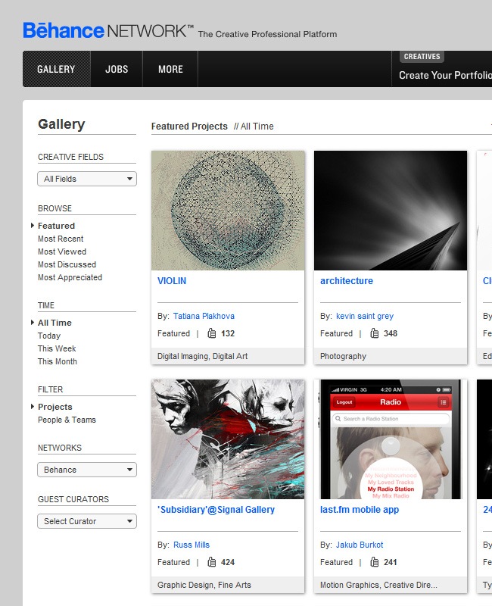Click the Behance Network logo
The image size is (492, 606).
(x=107, y=30)
